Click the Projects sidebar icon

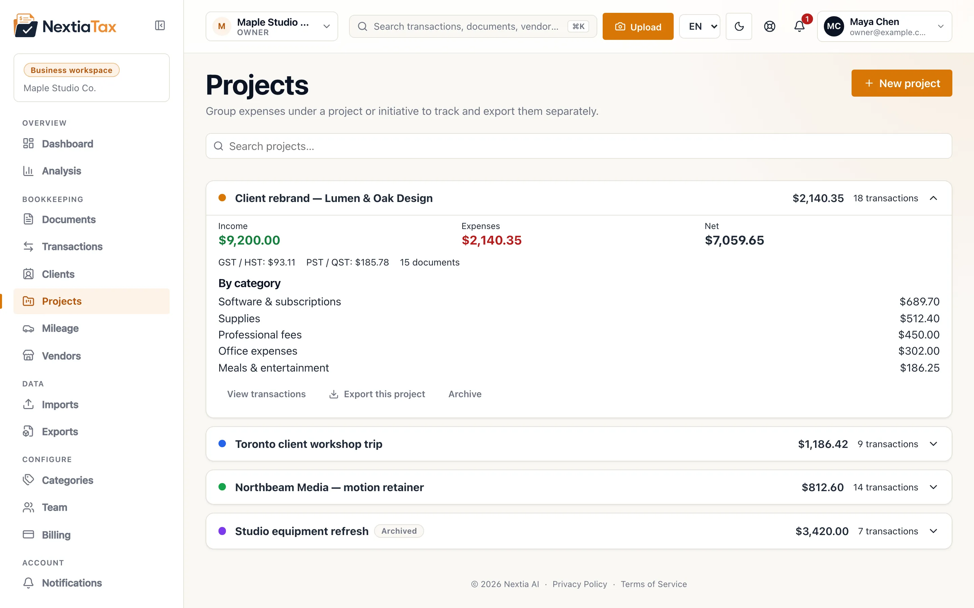point(28,301)
